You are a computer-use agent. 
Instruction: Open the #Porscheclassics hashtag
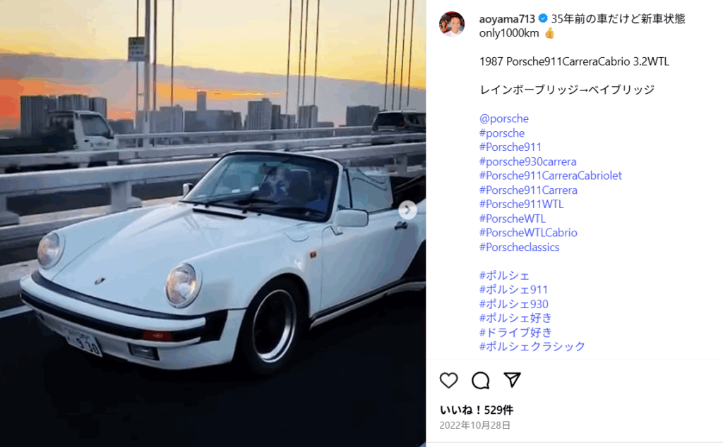coord(519,247)
